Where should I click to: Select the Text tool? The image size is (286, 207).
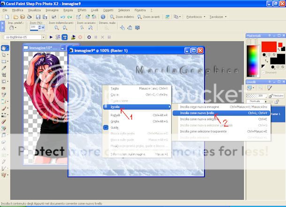click(4, 148)
